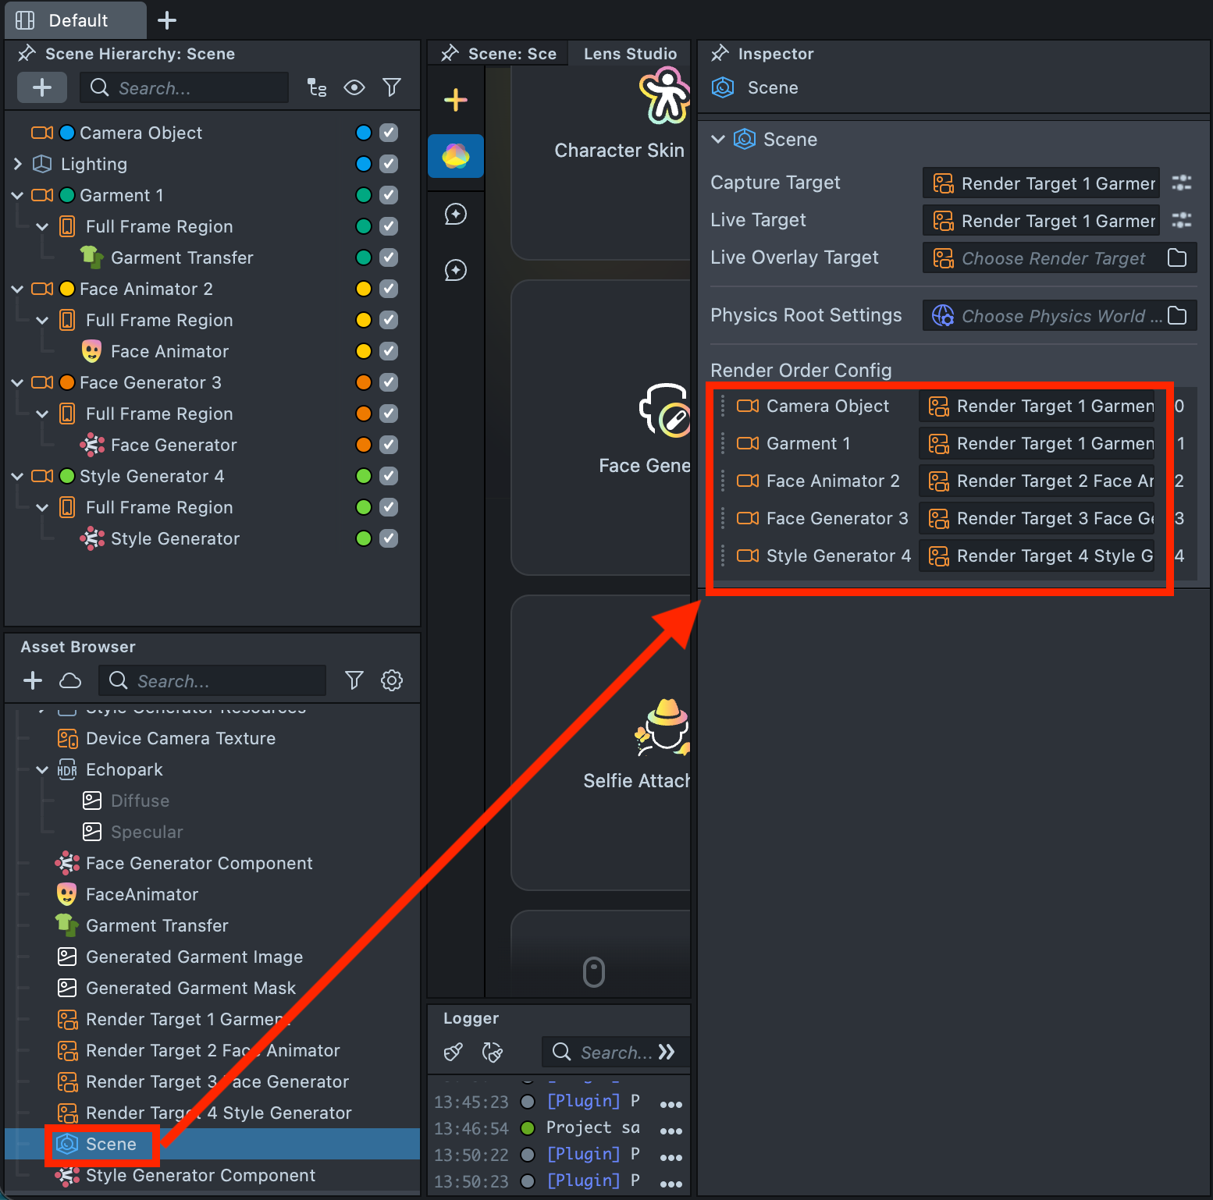Open the Default layout tab
Viewport: 1213px width, 1200px height.
click(x=76, y=20)
